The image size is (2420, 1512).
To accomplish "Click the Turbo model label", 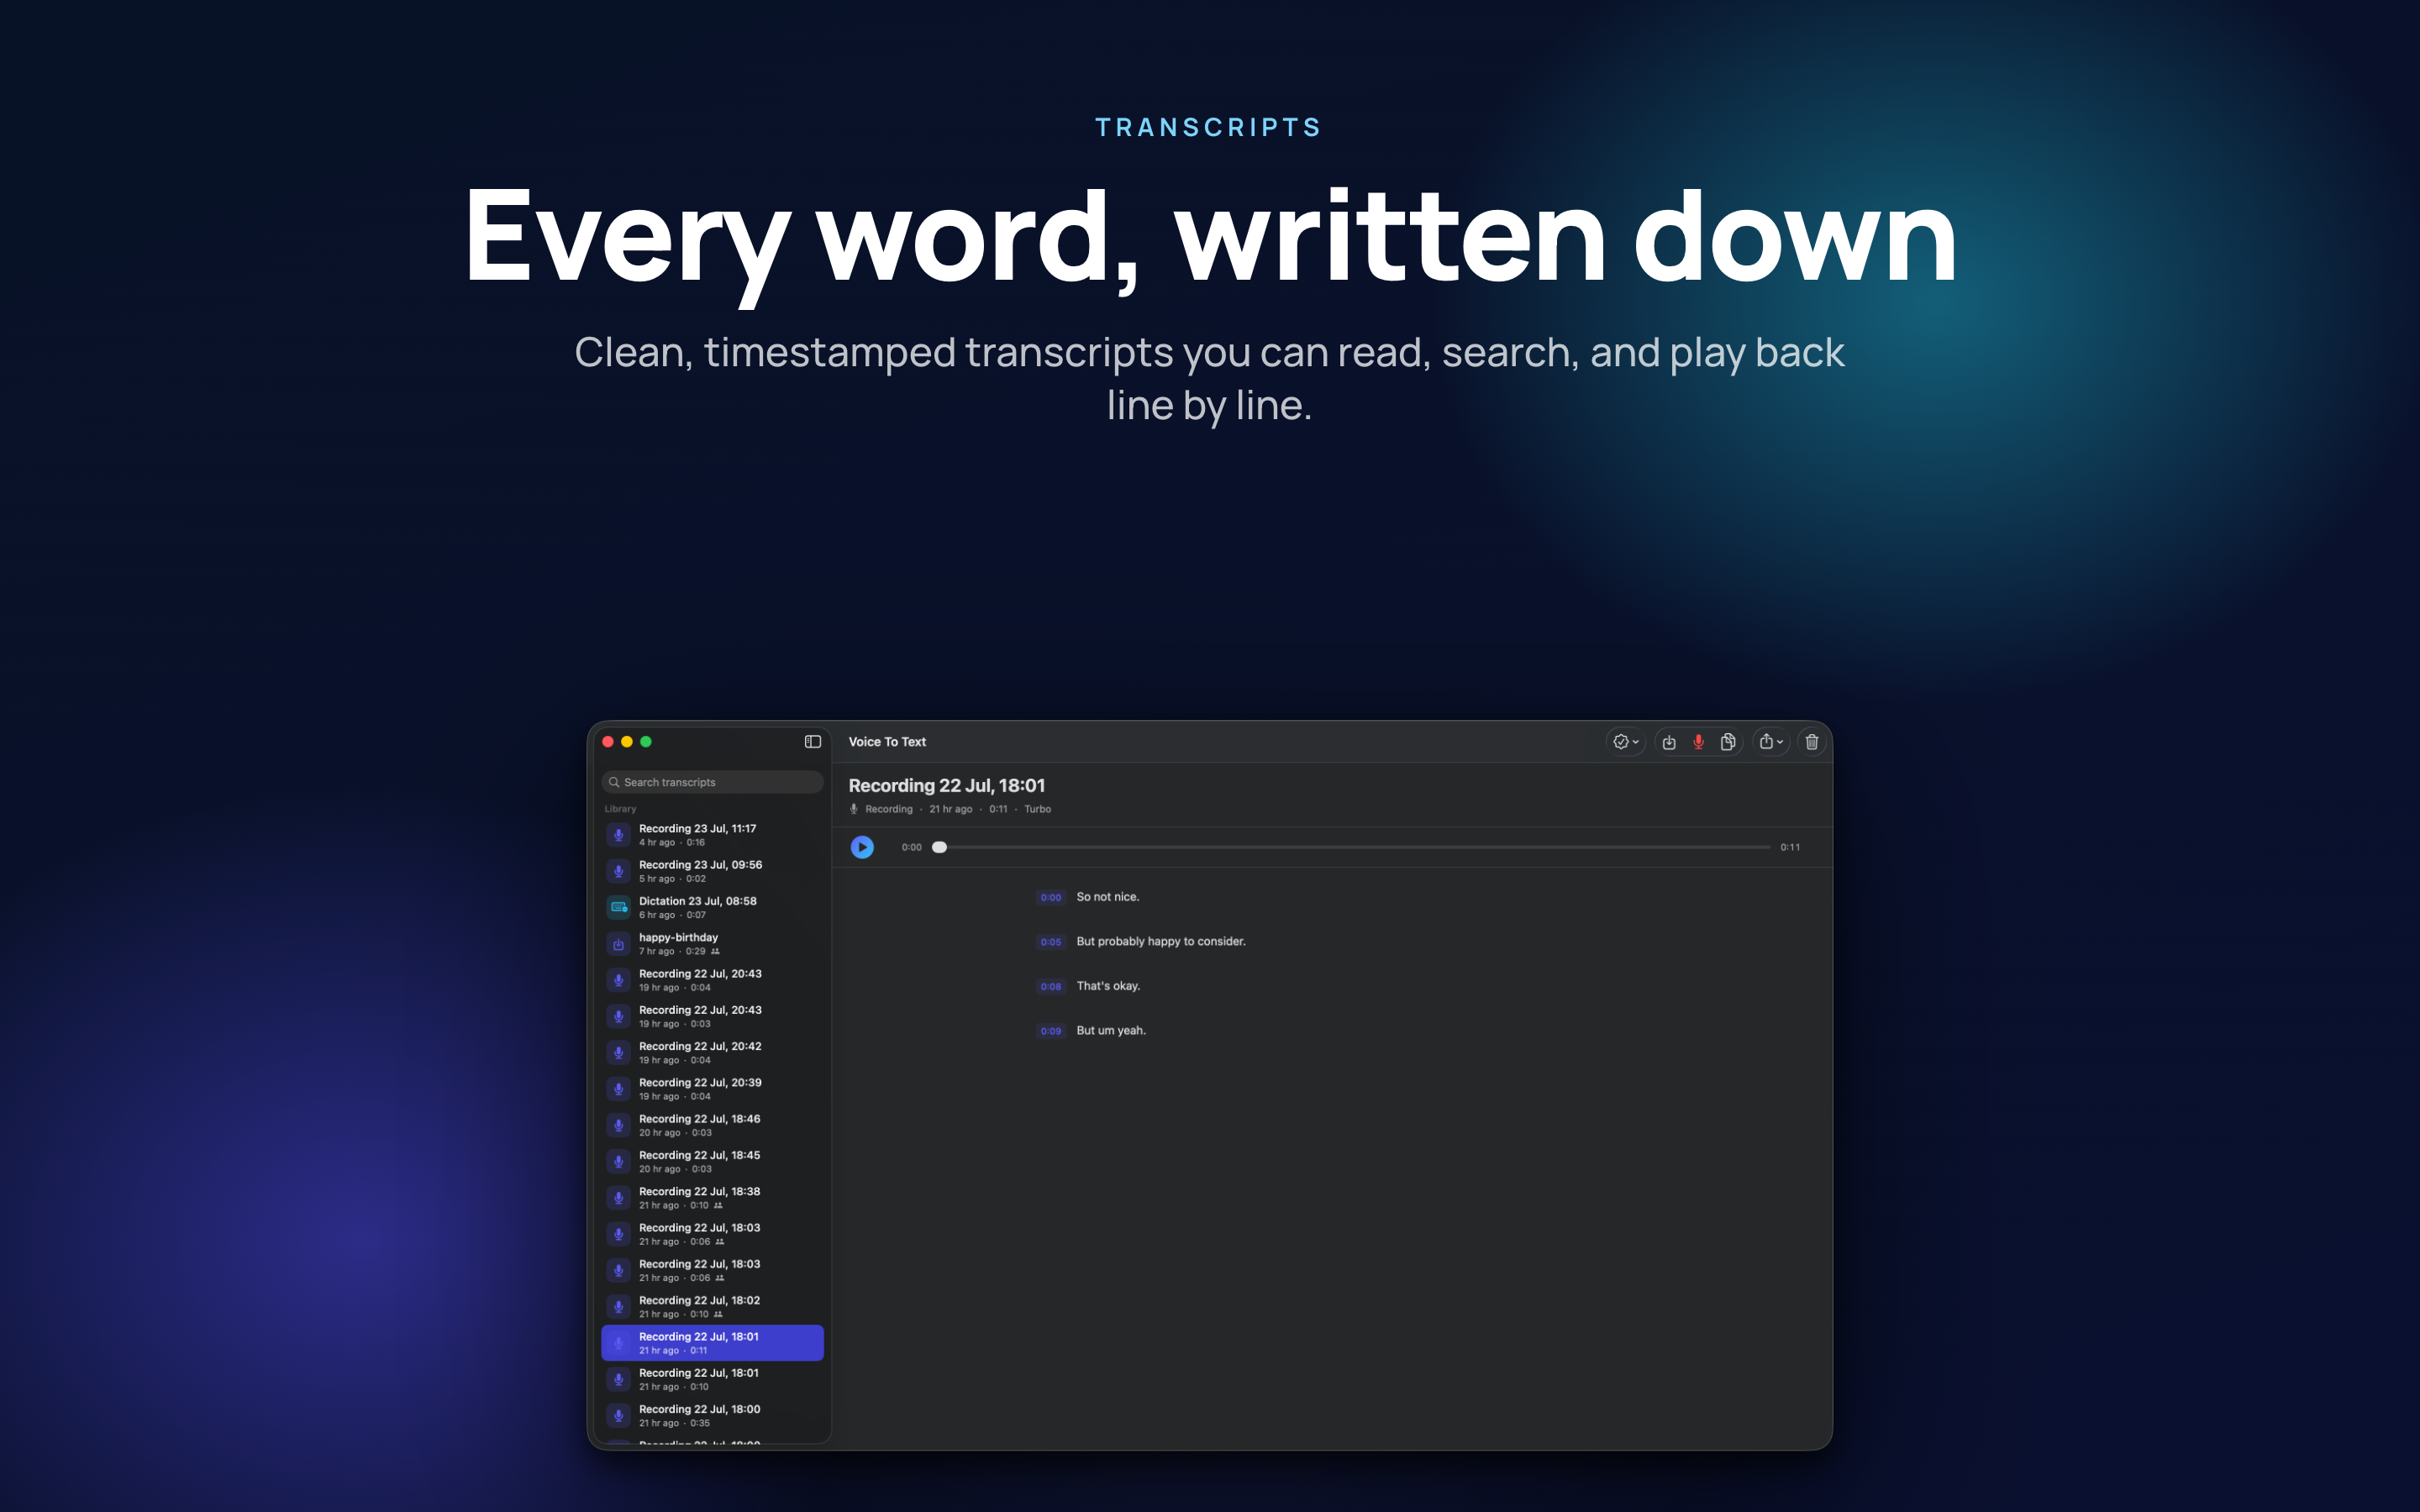I will pyautogui.click(x=1037, y=809).
